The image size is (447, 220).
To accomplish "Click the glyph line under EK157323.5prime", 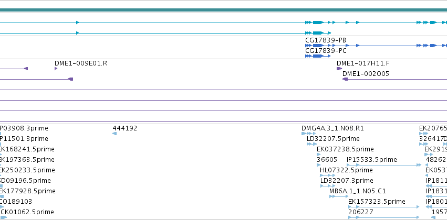I will tap(384, 207).
